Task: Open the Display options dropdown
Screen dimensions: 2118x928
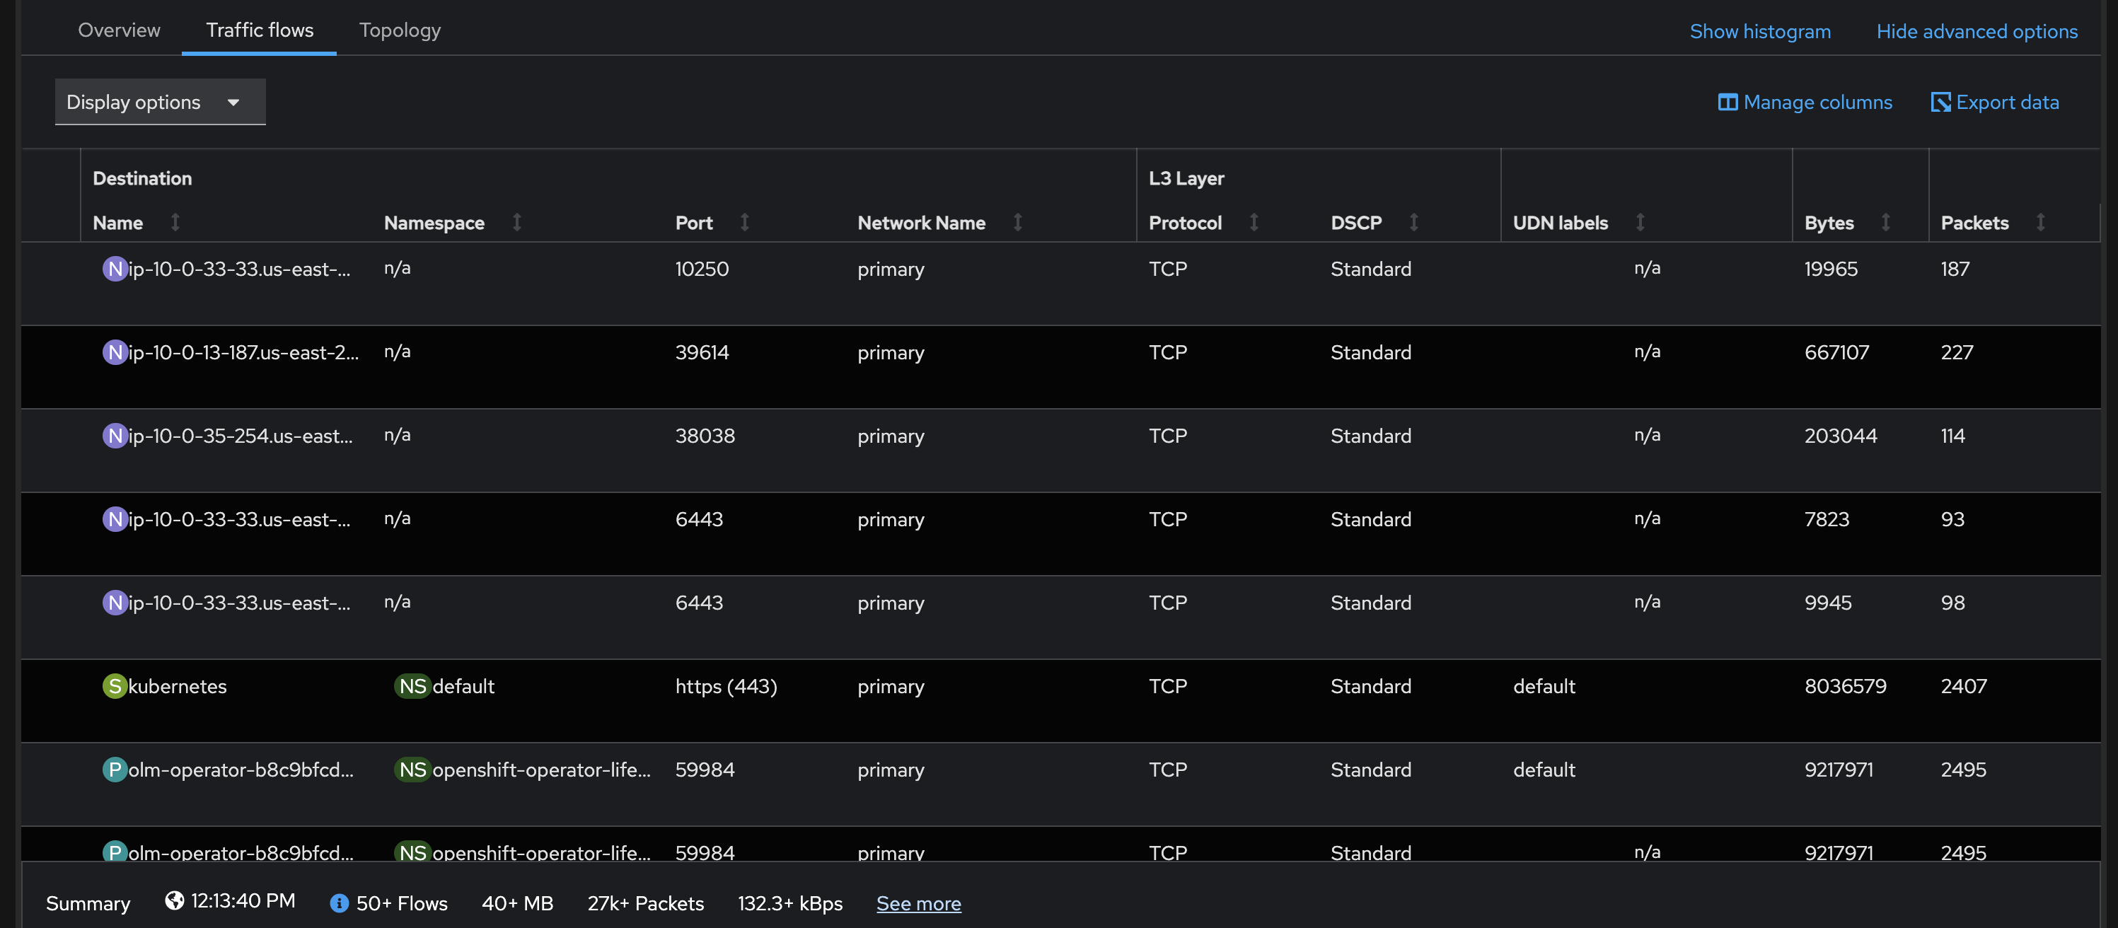Action: [x=159, y=102]
